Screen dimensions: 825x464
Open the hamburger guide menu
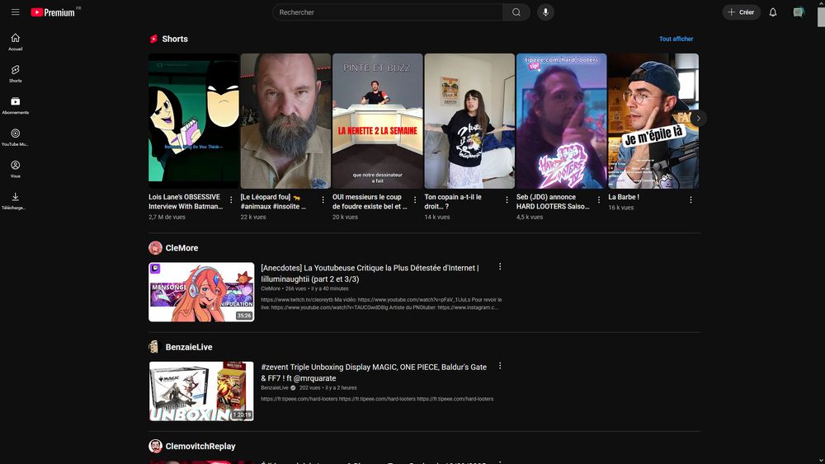[x=15, y=12]
